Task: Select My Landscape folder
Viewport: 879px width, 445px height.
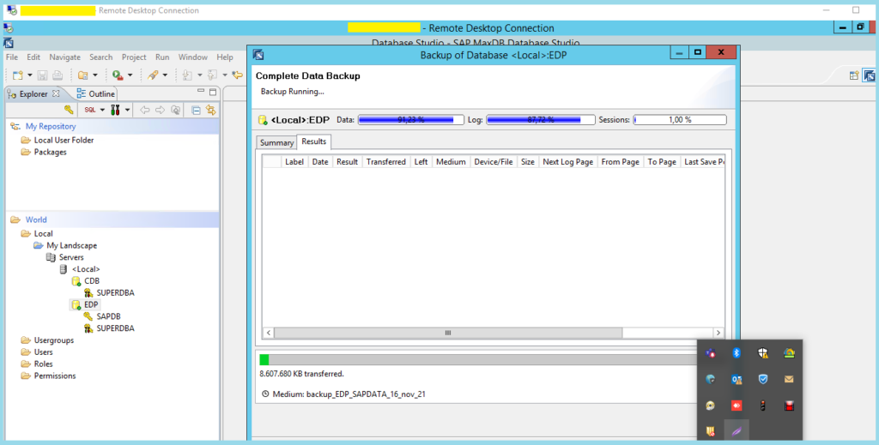Action: pyautogui.click(x=65, y=246)
